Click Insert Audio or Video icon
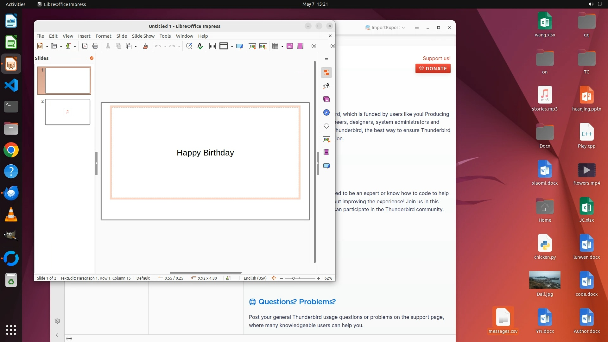Screen dimensions: 608x342 tap(300, 46)
